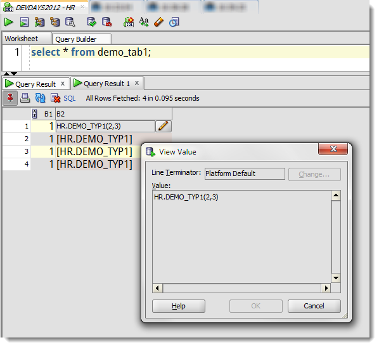Click inside the Value text area

tap(241, 237)
